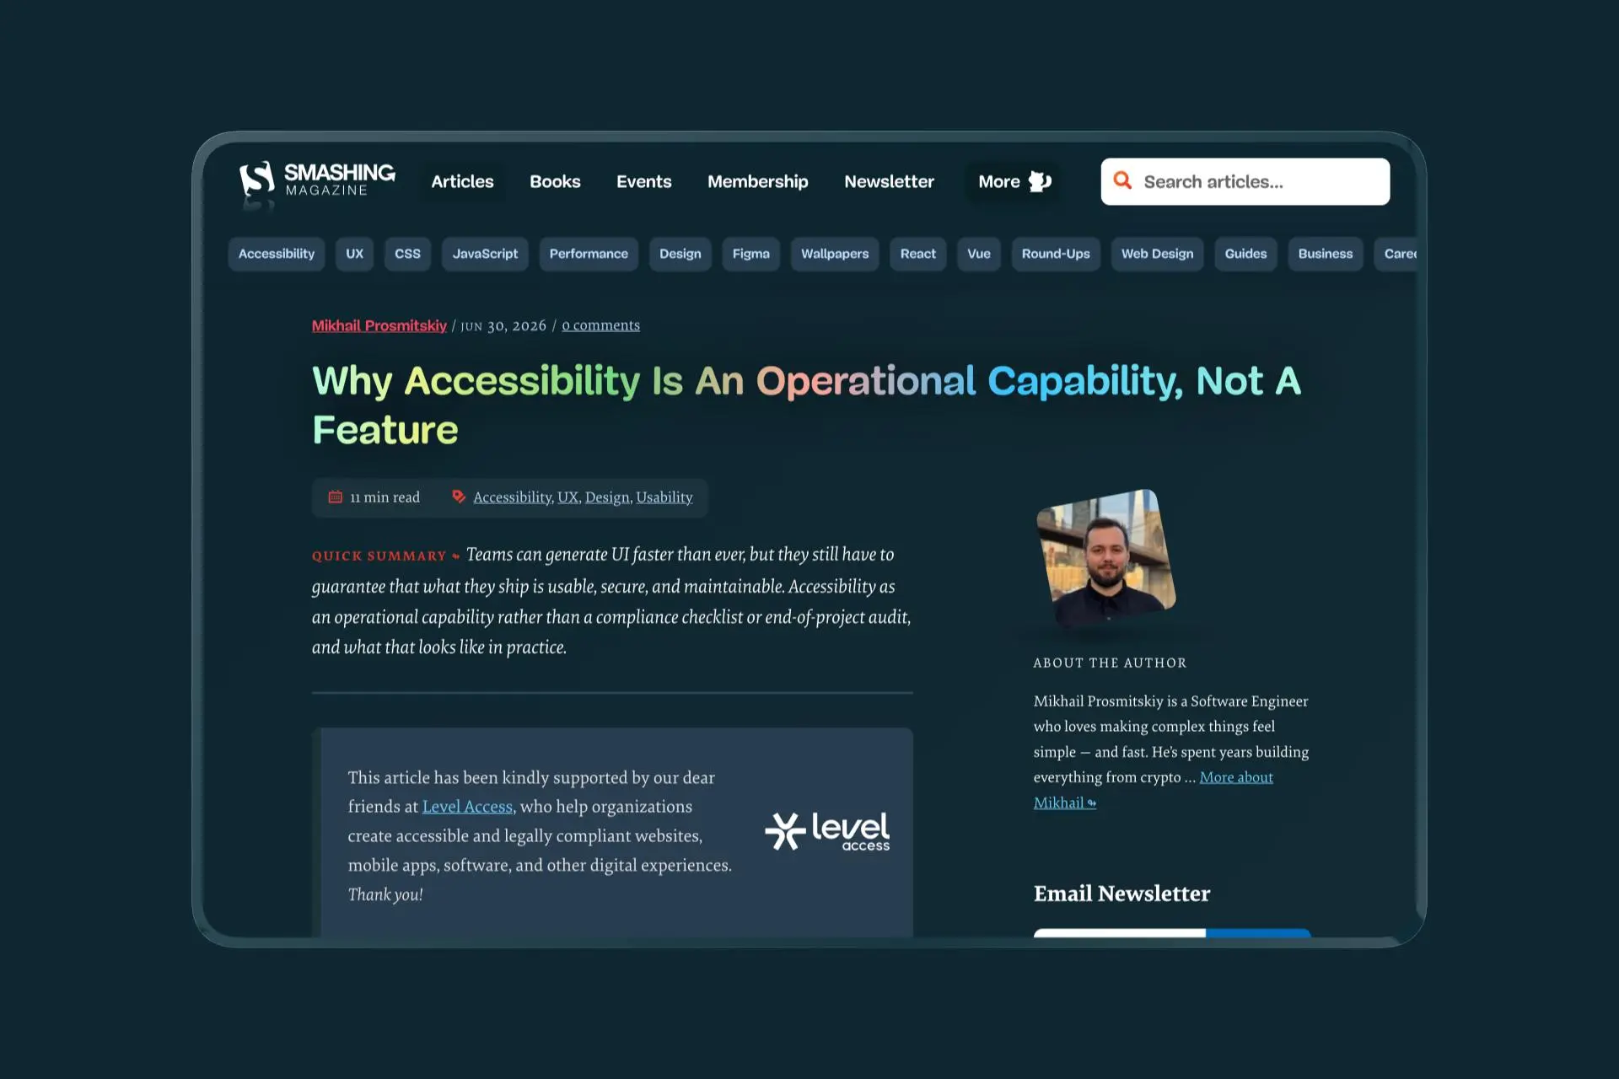Click the 11 min read label
This screenshot has height=1079, width=1619.
(385, 497)
